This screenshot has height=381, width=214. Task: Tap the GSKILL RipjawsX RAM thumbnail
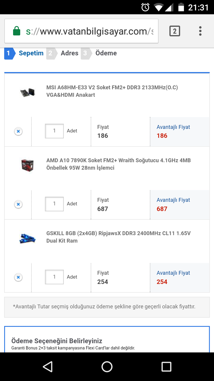click(27, 238)
